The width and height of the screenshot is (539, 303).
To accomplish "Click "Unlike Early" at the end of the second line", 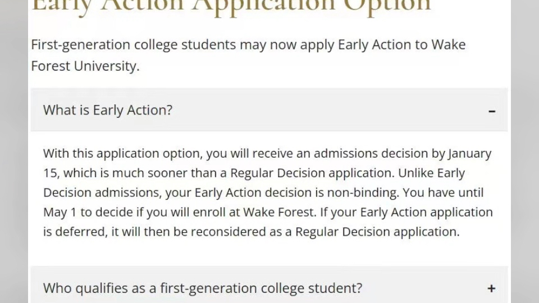I will coord(431,173).
